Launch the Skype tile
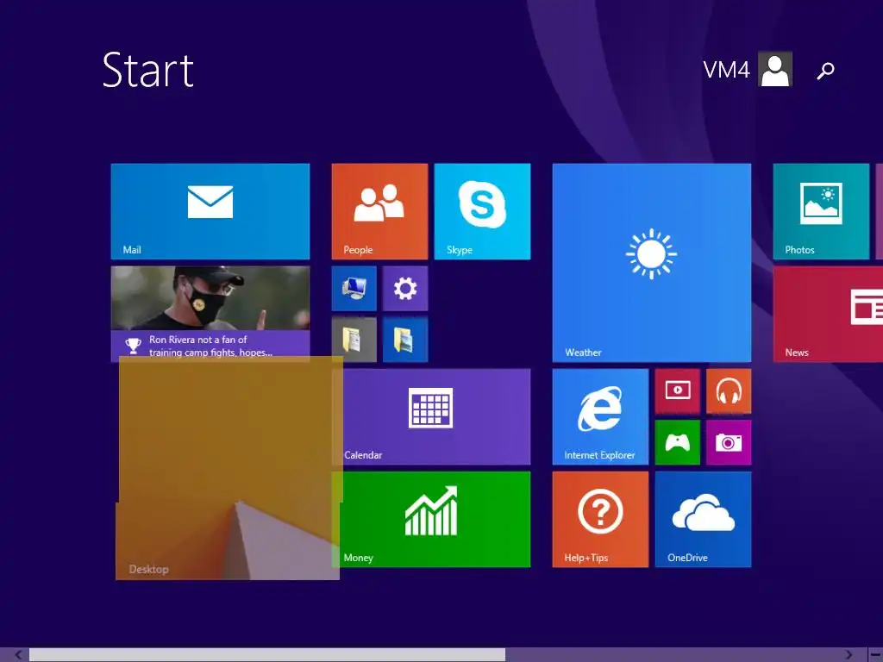This screenshot has height=662, width=883. pyautogui.click(x=482, y=211)
